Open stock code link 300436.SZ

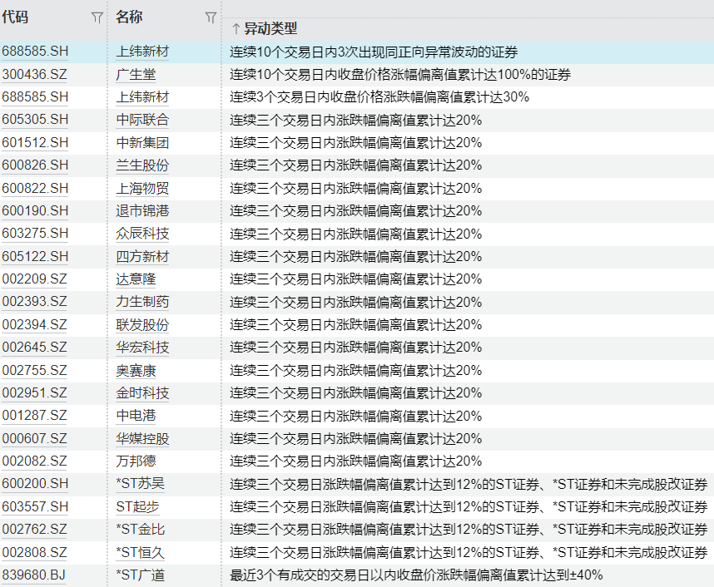[x=35, y=74]
